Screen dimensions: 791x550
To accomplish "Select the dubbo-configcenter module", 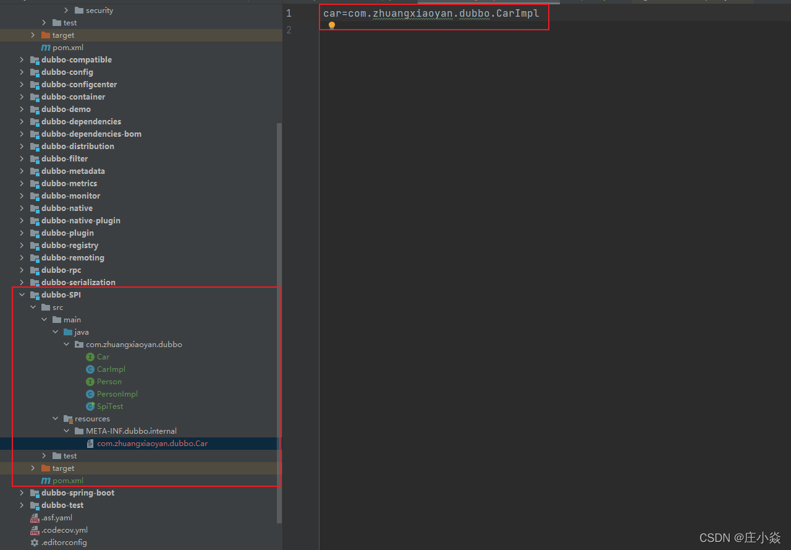I will click(x=79, y=85).
